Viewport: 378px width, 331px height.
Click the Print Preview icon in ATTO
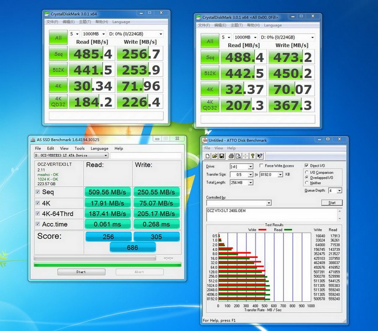[238, 156]
